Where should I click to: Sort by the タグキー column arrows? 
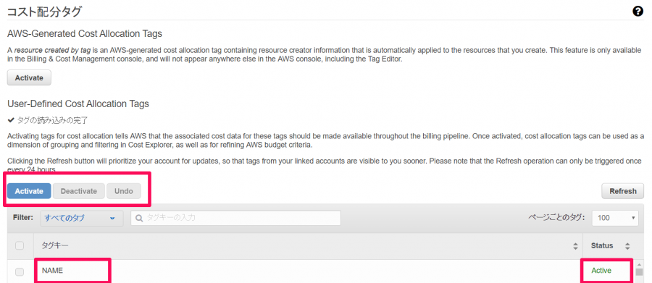tap(575, 246)
